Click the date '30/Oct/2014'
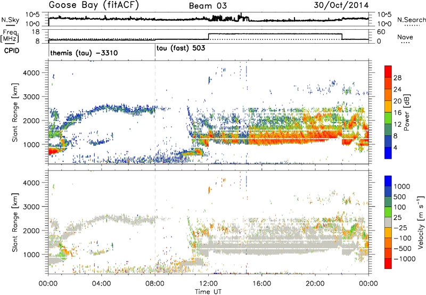 click(x=341, y=5)
